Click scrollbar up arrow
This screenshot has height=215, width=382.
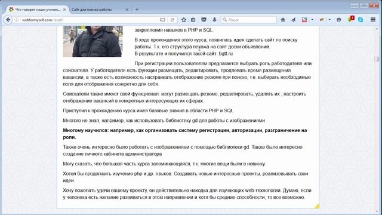[x=377, y=29]
